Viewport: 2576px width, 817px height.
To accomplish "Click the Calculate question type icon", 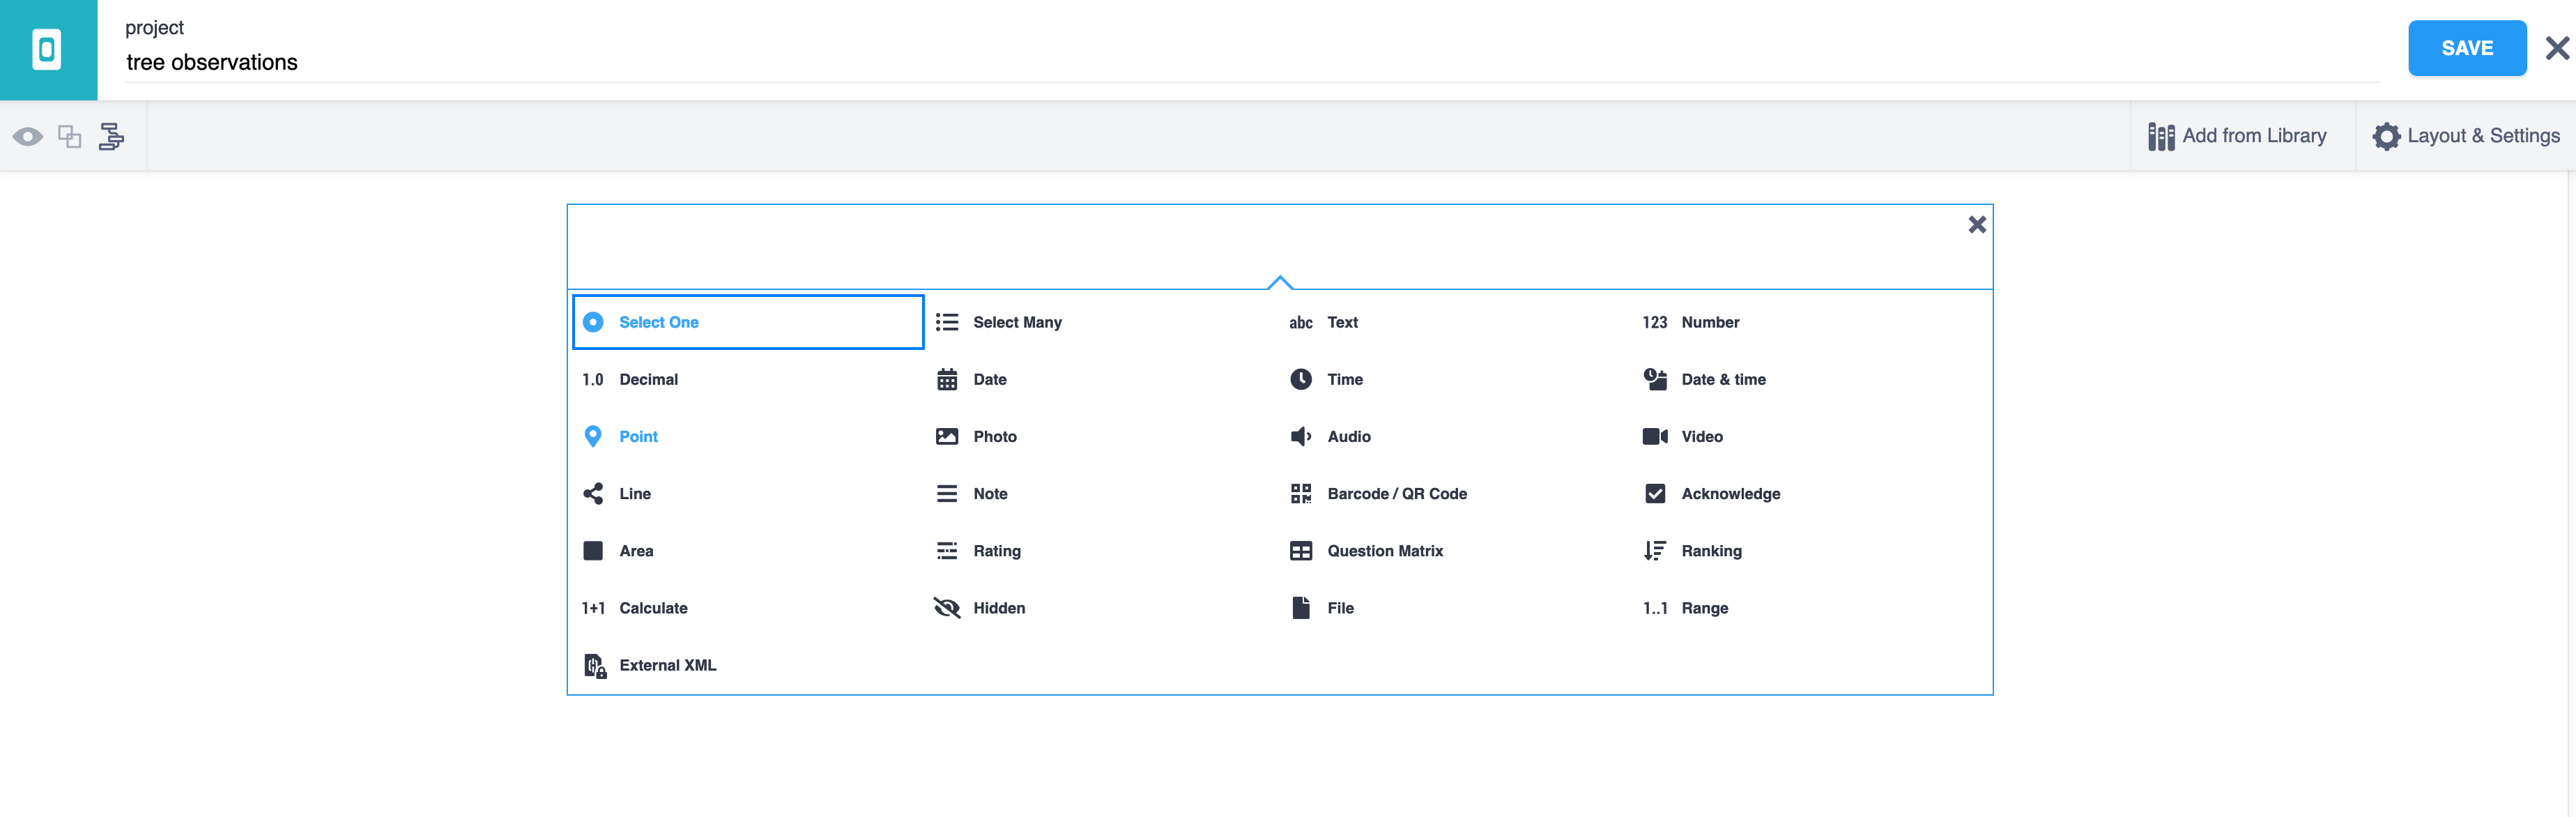I will [593, 606].
